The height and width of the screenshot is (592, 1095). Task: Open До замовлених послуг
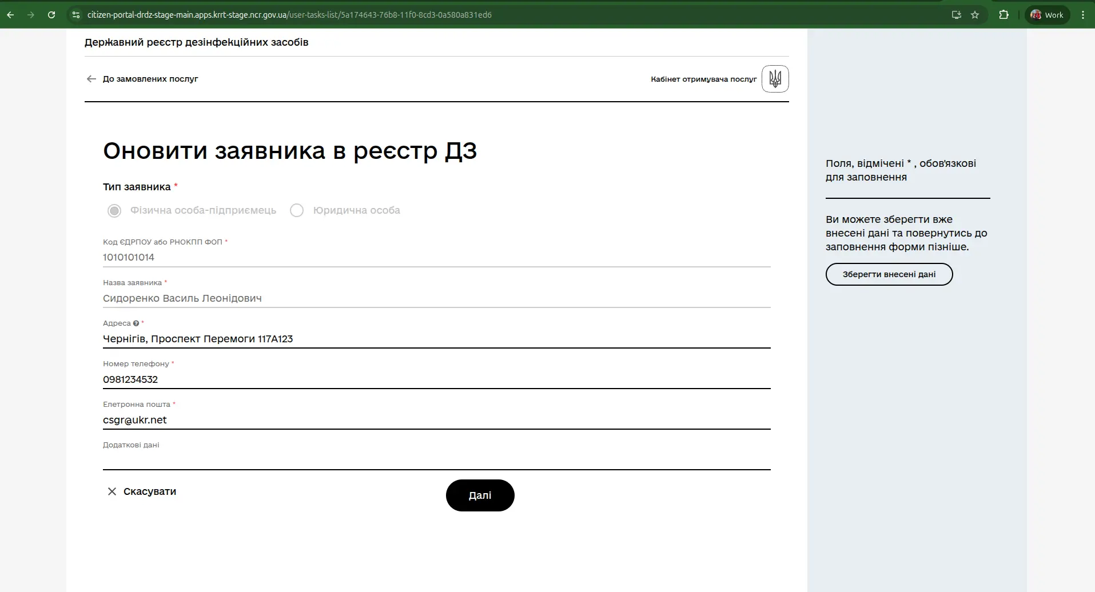[x=150, y=79]
